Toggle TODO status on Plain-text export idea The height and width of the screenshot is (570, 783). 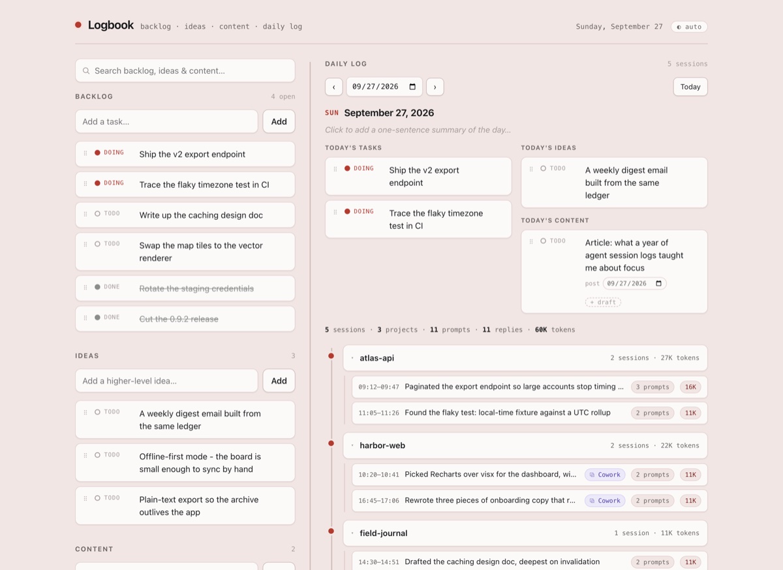(x=107, y=498)
